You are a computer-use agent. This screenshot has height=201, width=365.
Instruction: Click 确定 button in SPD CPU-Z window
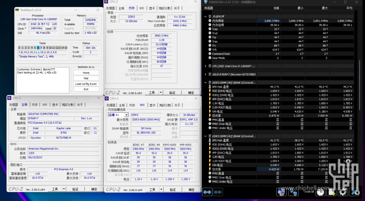(x=191, y=189)
